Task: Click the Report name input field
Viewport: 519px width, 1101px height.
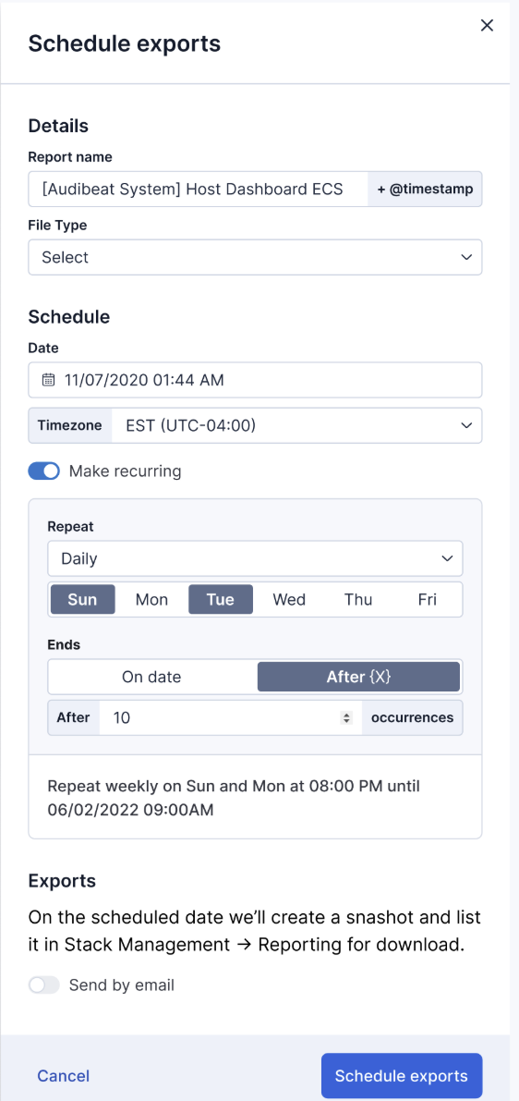Action: click(199, 189)
